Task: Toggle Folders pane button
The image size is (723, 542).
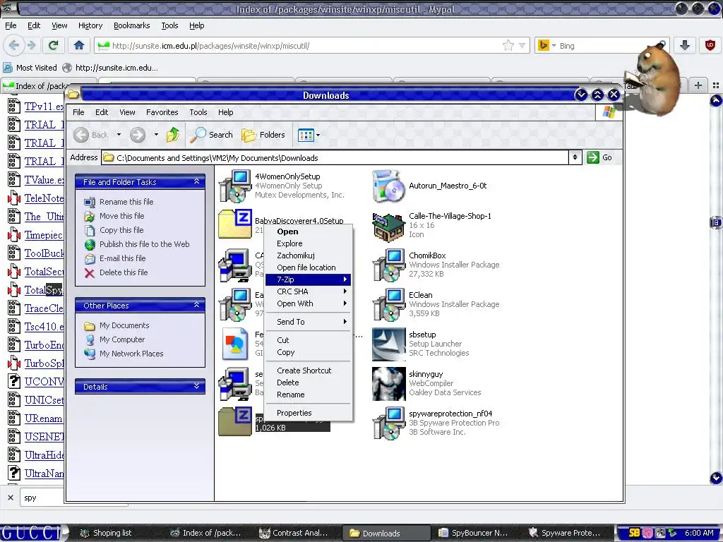Action: (263, 135)
